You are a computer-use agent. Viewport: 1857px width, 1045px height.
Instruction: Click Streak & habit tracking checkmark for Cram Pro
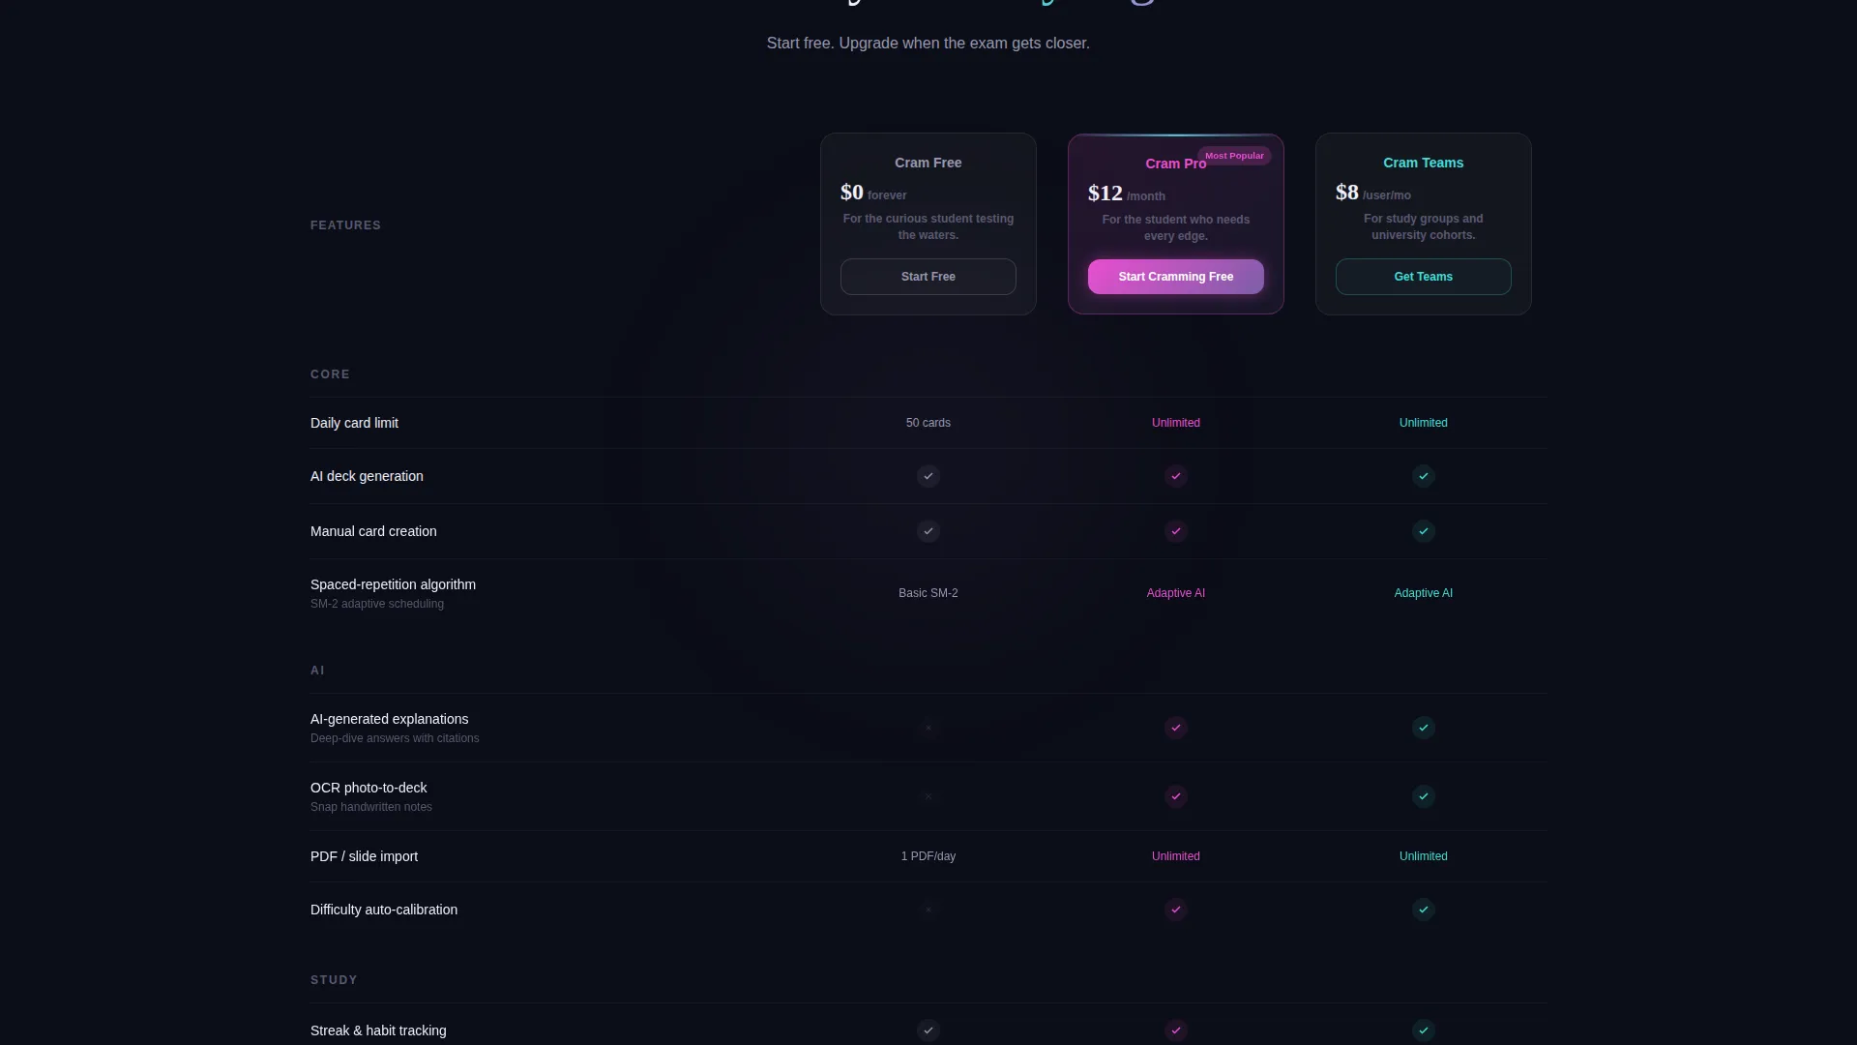[1175, 1030]
